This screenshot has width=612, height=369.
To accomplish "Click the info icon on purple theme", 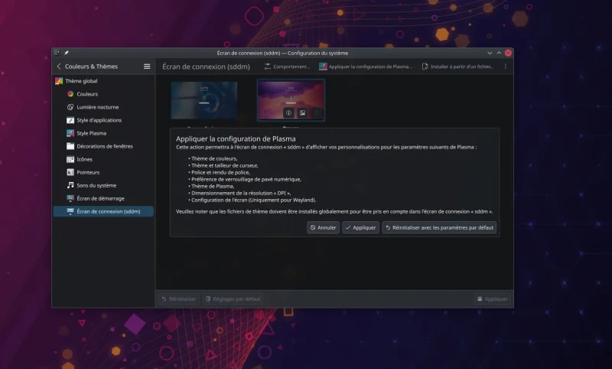I will point(288,113).
